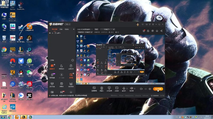Edit the pill label beside the modify button
The height and width of the screenshot is (119, 213).
pos(108,29)
